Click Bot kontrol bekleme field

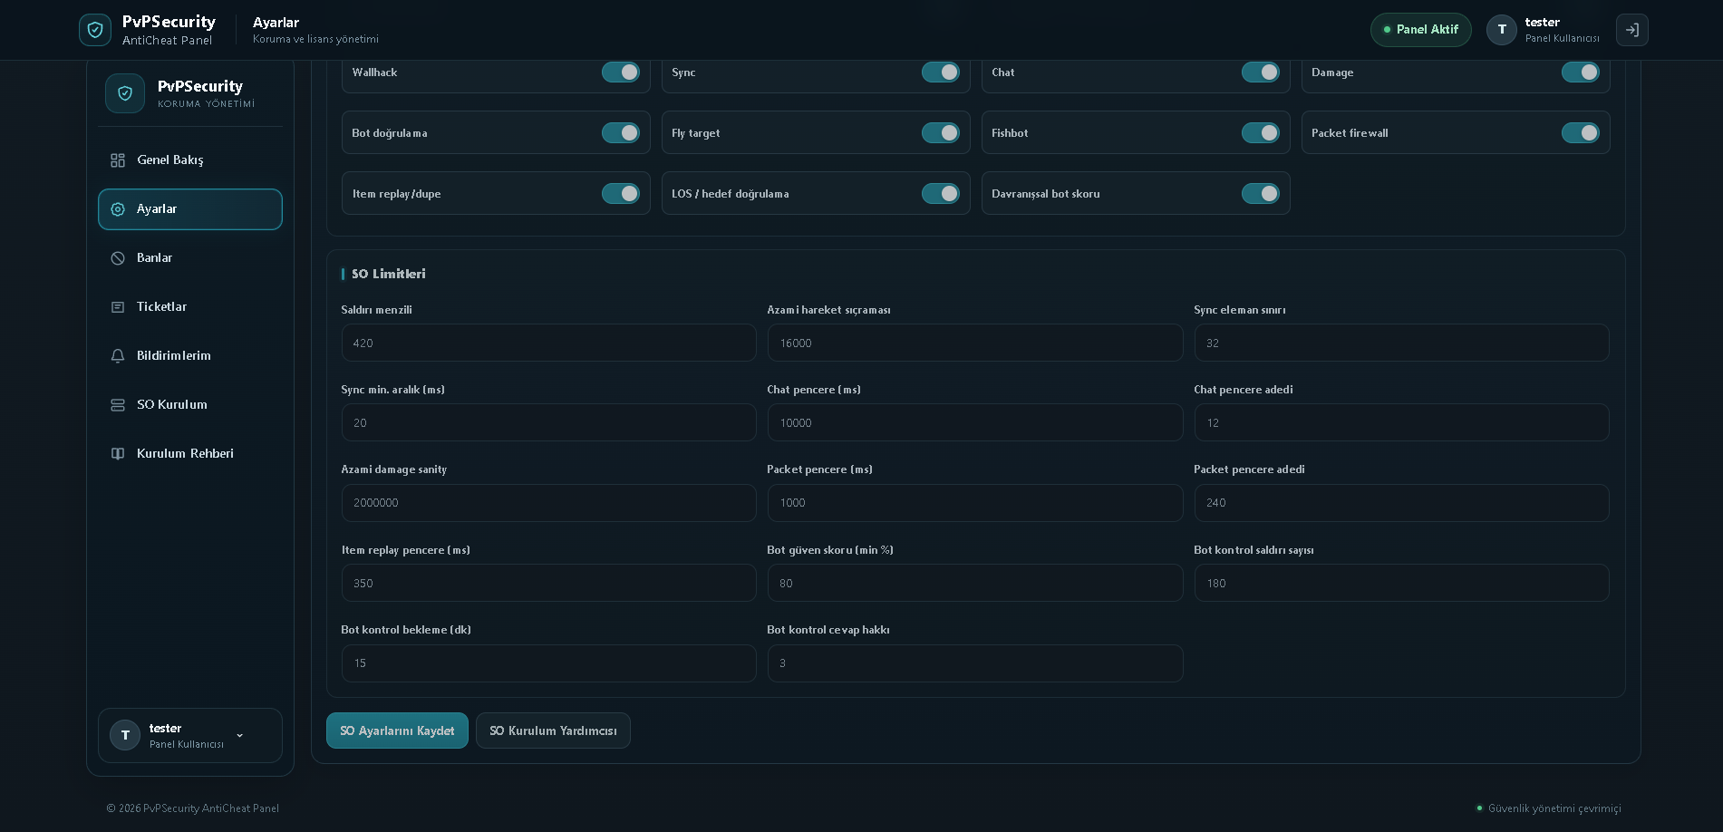(x=548, y=663)
